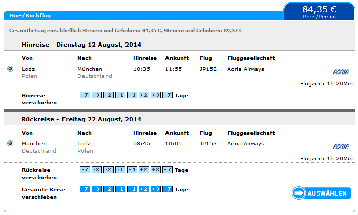358x215 pixels.
Task: Move Rückreise by -3 days
Action: (x=97, y=170)
